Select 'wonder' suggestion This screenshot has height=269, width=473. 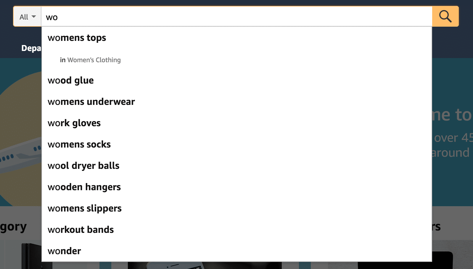(x=237, y=251)
